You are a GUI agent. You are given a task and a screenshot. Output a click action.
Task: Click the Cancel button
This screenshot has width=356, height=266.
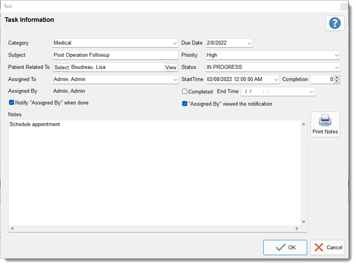coord(327,247)
